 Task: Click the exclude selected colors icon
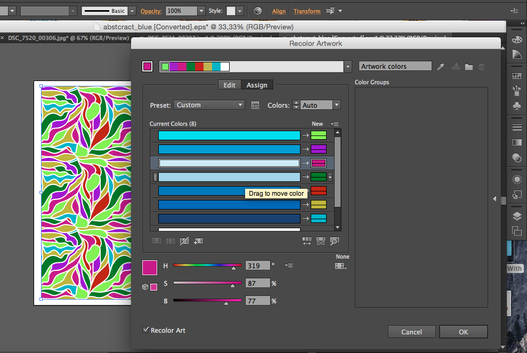(184, 240)
